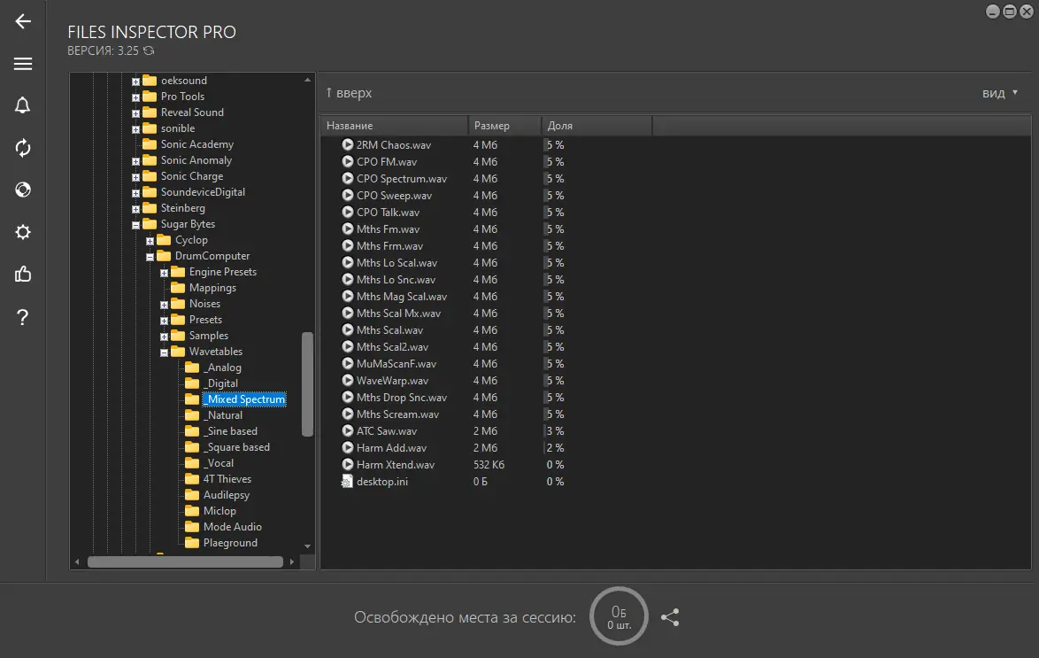The width and height of the screenshot is (1039, 658).
Task: Select the _Natural folder
Action: click(x=223, y=415)
